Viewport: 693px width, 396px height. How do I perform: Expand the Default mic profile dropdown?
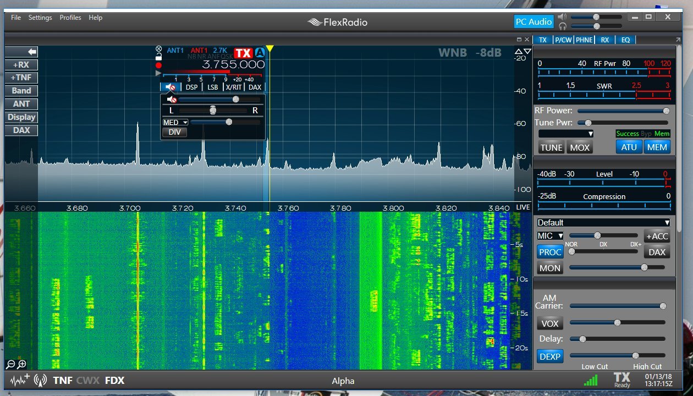[x=604, y=223]
